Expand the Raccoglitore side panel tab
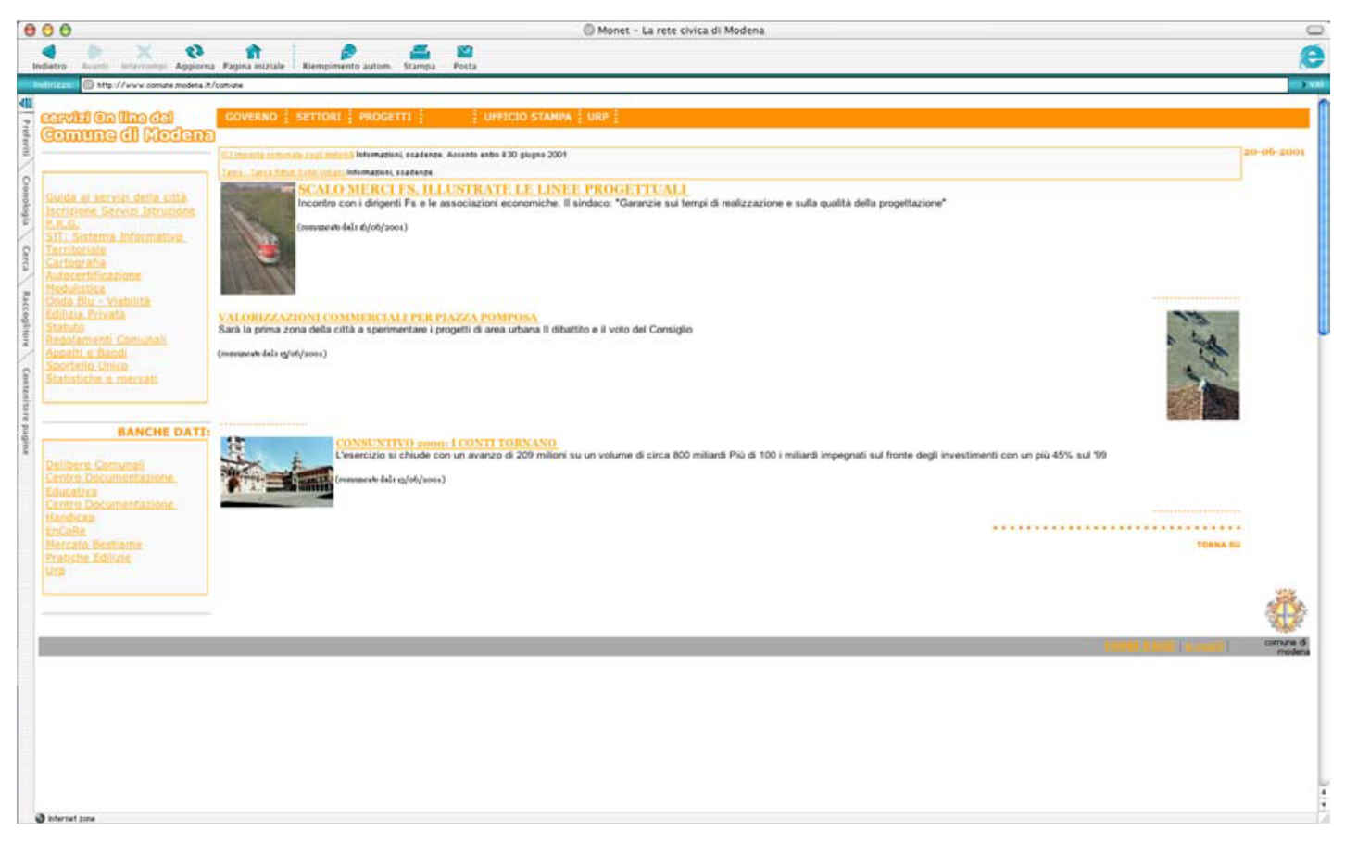 [x=26, y=318]
